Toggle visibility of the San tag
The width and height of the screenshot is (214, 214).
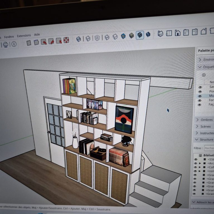[200, 87]
